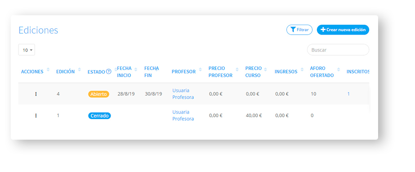
Task: Sort by Edición column arrows
Action: click(x=79, y=70)
